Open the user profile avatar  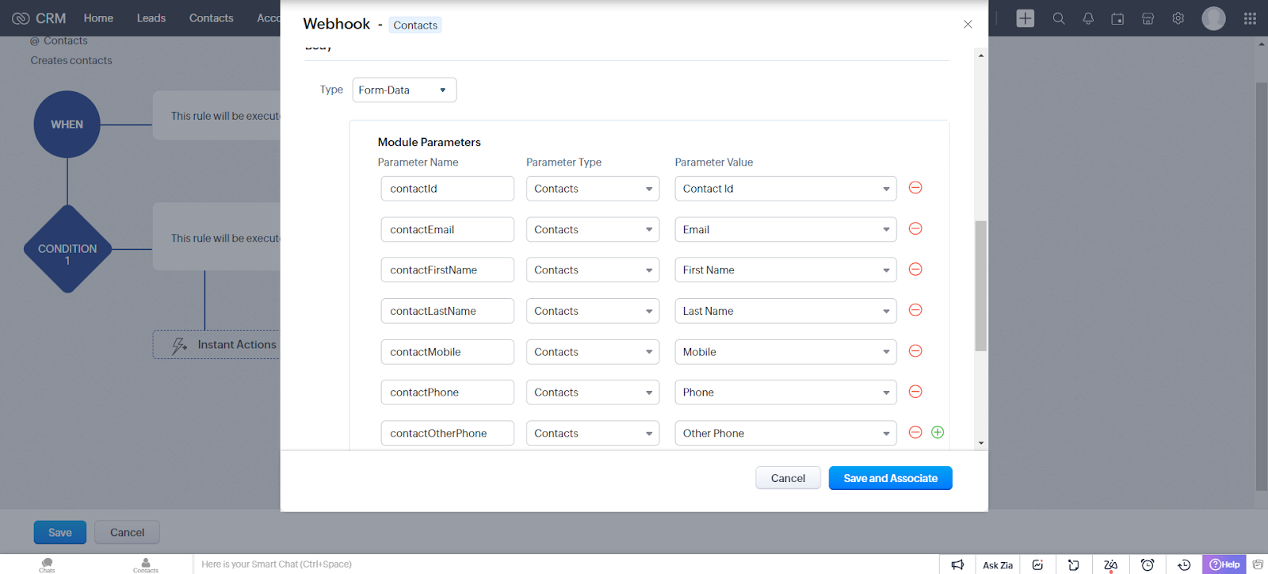pos(1213,18)
